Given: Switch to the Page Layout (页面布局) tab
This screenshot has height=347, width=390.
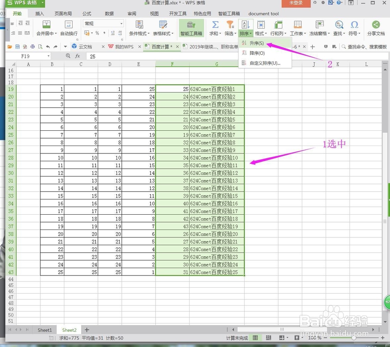Looking at the screenshot, I should point(63,14).
